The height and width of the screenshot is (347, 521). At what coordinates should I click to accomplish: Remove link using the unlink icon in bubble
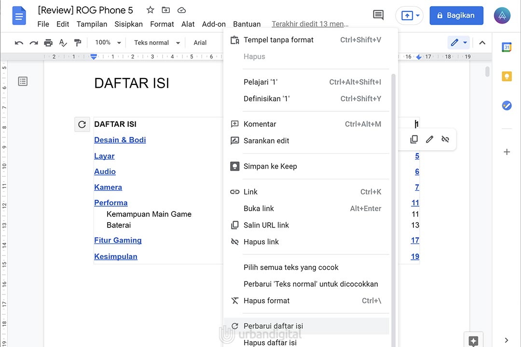(x=445, y=139)
